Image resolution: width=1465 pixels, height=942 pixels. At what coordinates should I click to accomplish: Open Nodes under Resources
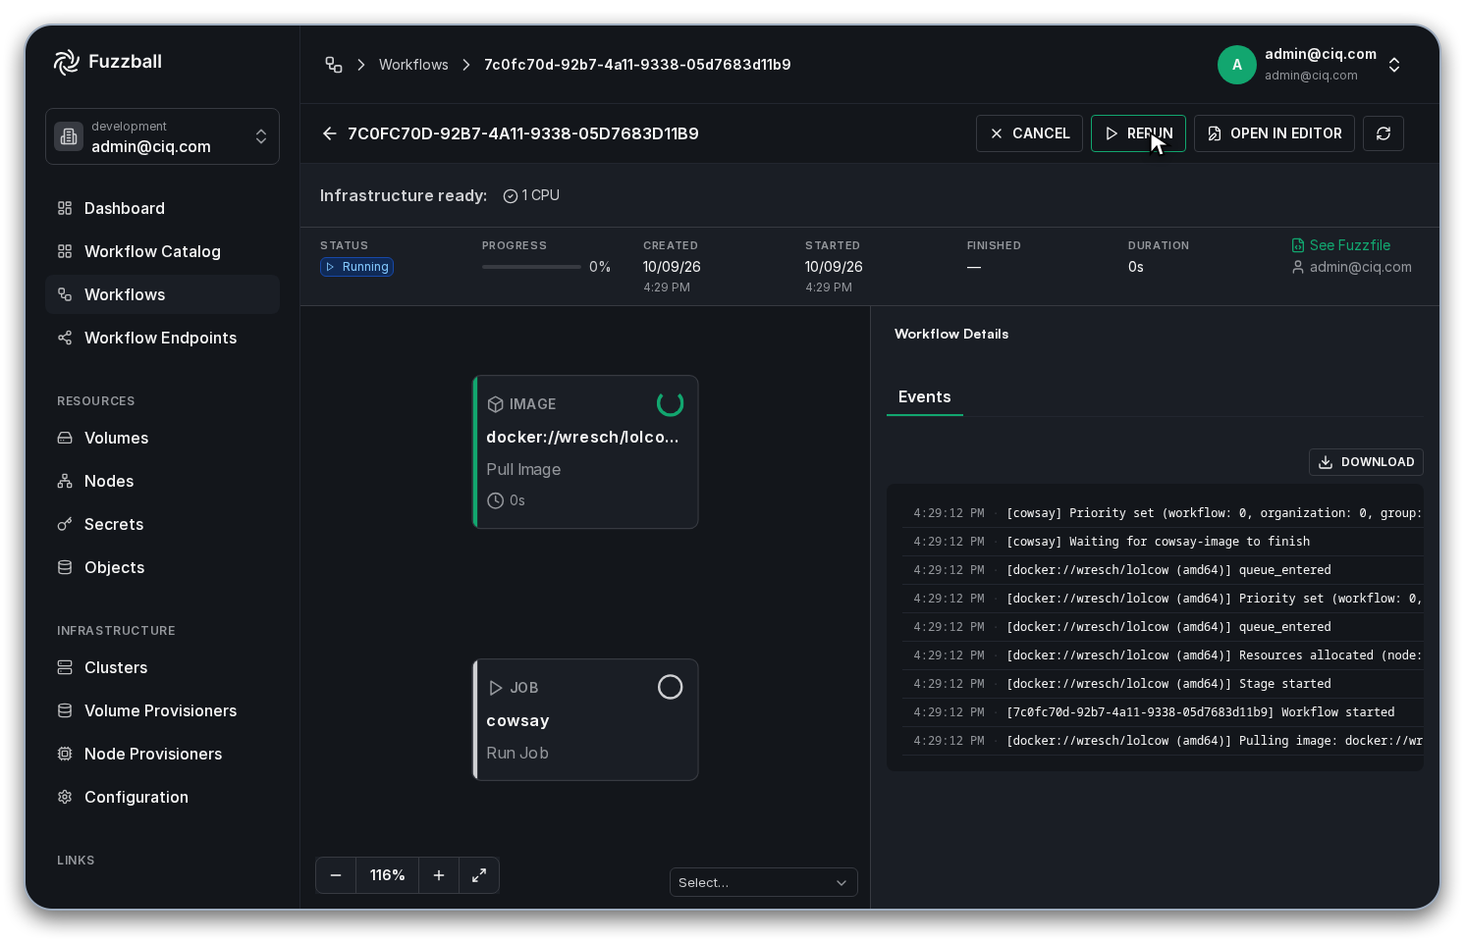(162, 481)
